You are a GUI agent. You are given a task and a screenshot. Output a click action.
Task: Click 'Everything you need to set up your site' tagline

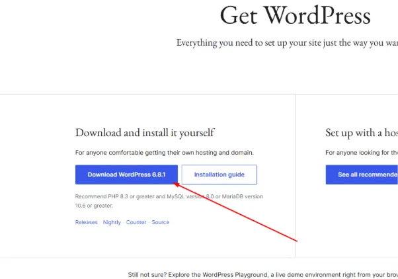click(x=287, y=43)
